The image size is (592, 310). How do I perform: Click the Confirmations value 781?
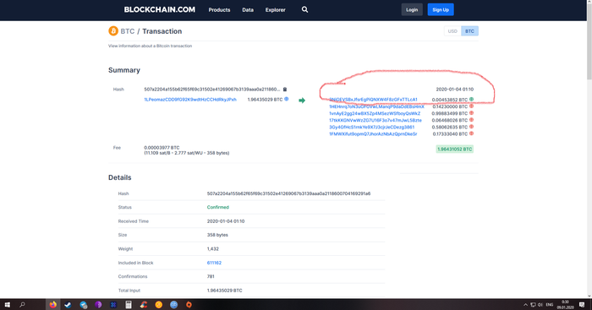211,276
